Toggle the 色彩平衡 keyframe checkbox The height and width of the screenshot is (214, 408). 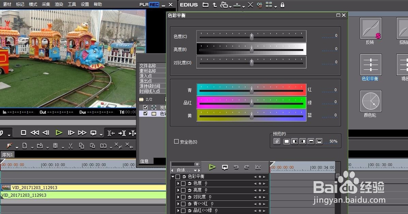(178, 176)
